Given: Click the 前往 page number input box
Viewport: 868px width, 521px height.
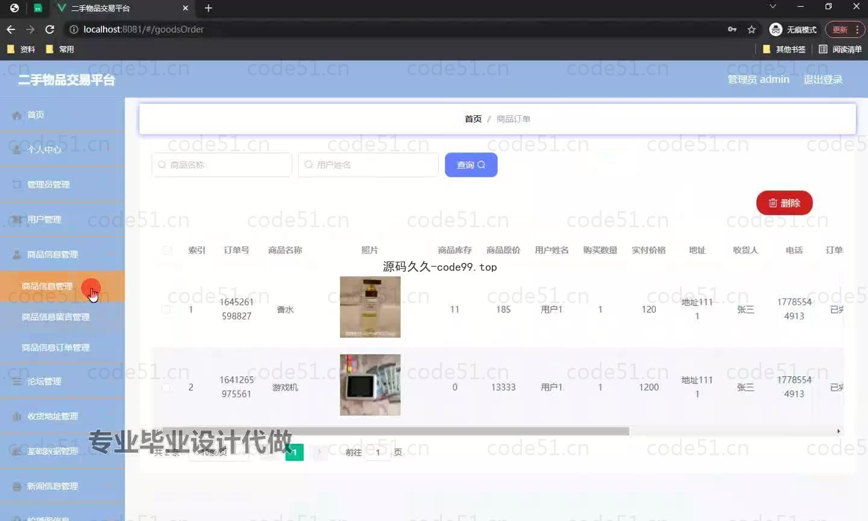Looking at the screenshot, I should (x=378, y=452).
